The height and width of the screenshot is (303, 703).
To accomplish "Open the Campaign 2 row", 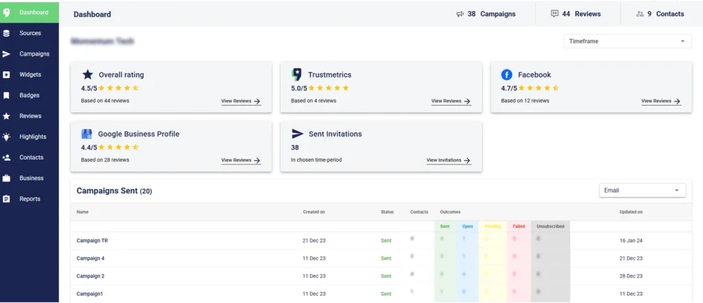I will pos(380,276).
